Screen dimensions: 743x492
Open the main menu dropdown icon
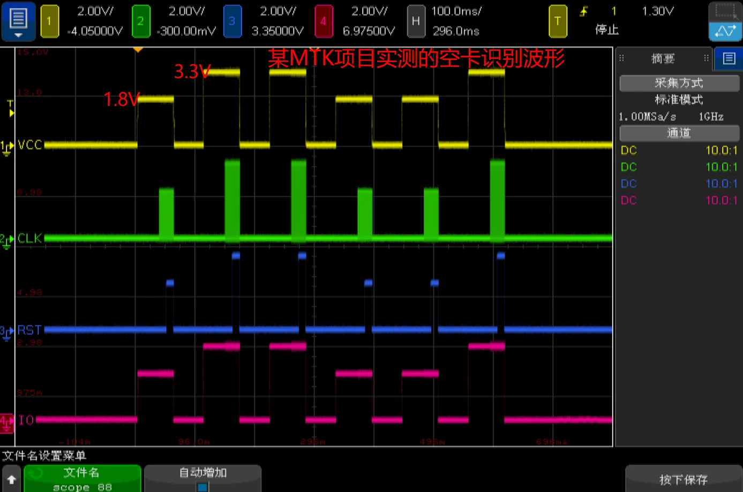click(18, 21)
